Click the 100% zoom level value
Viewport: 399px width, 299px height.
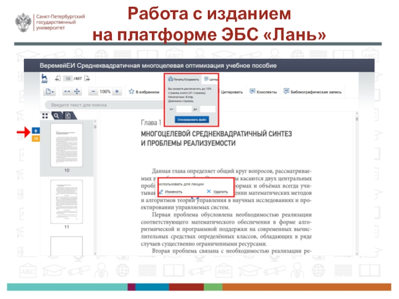[105, 92]
